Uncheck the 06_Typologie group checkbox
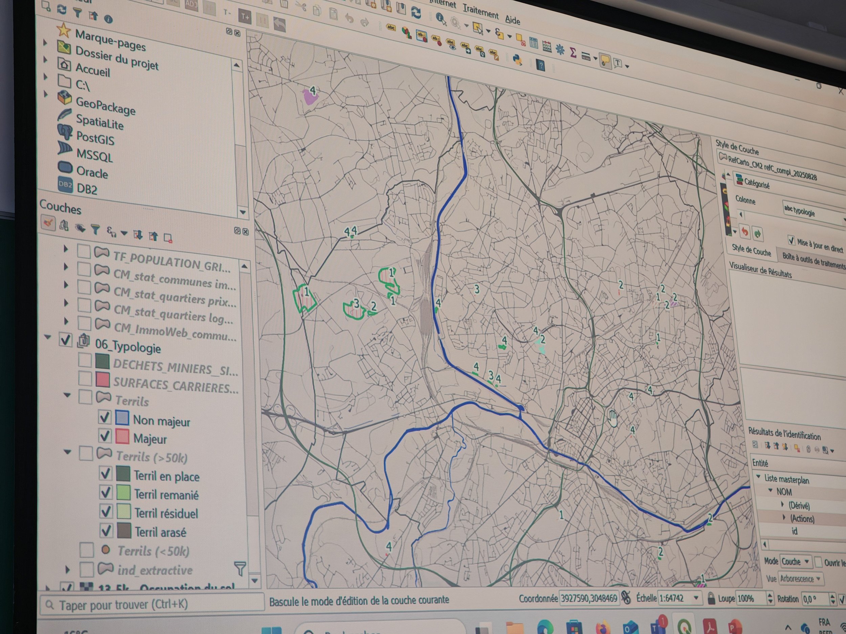The height and width of the screenshot is (634, 846). (x=65, y=340)
